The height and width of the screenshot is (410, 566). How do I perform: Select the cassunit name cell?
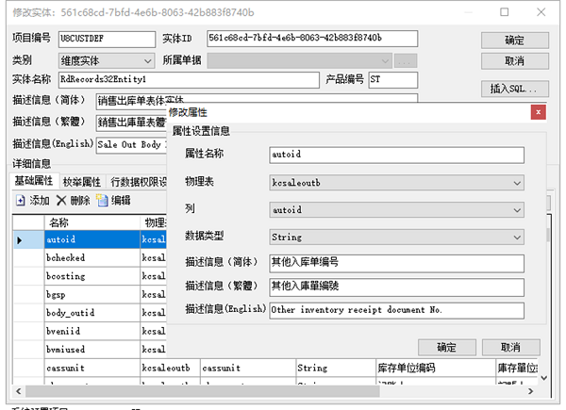[92, 369]
